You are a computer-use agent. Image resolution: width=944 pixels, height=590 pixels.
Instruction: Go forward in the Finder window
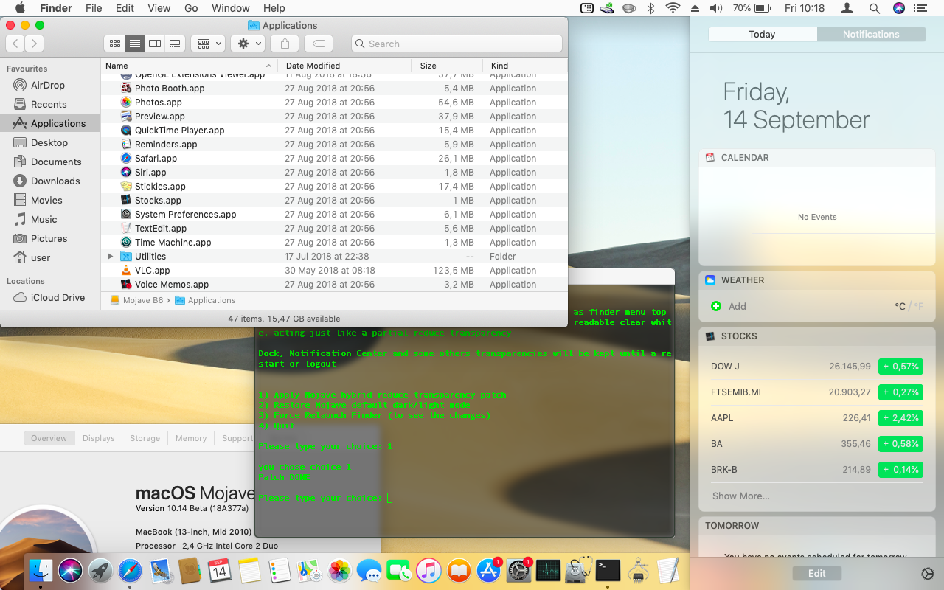pos(34,44)
